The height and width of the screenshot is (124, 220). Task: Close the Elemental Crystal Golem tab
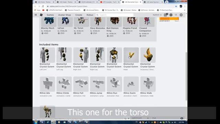click(141, 2)
